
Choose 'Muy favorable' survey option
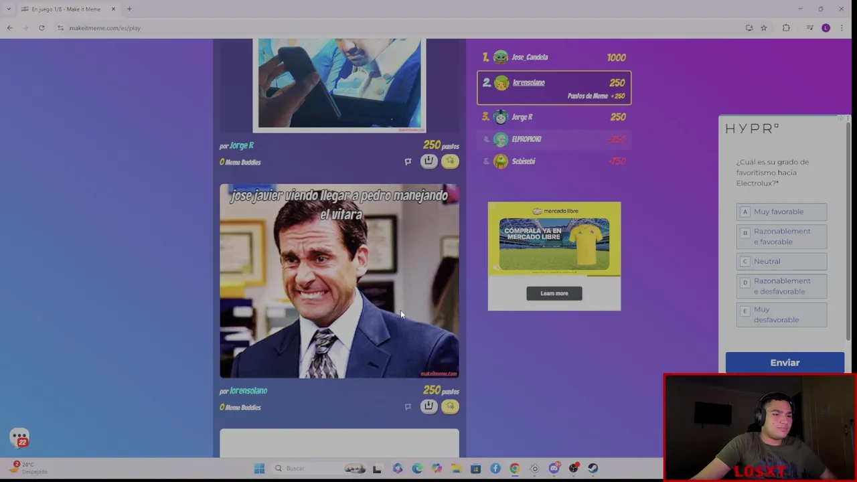pos(781,212)
